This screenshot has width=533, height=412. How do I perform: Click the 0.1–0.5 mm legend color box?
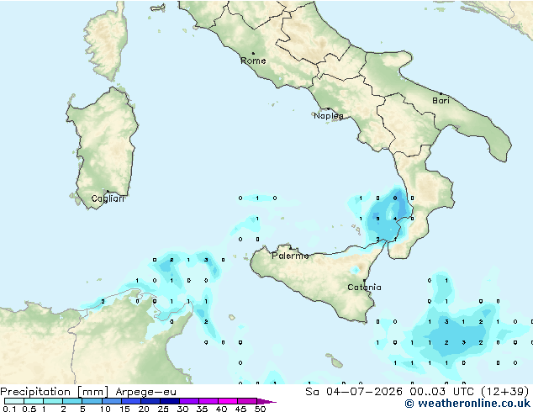pyautogui.click(x=14, y=401)
